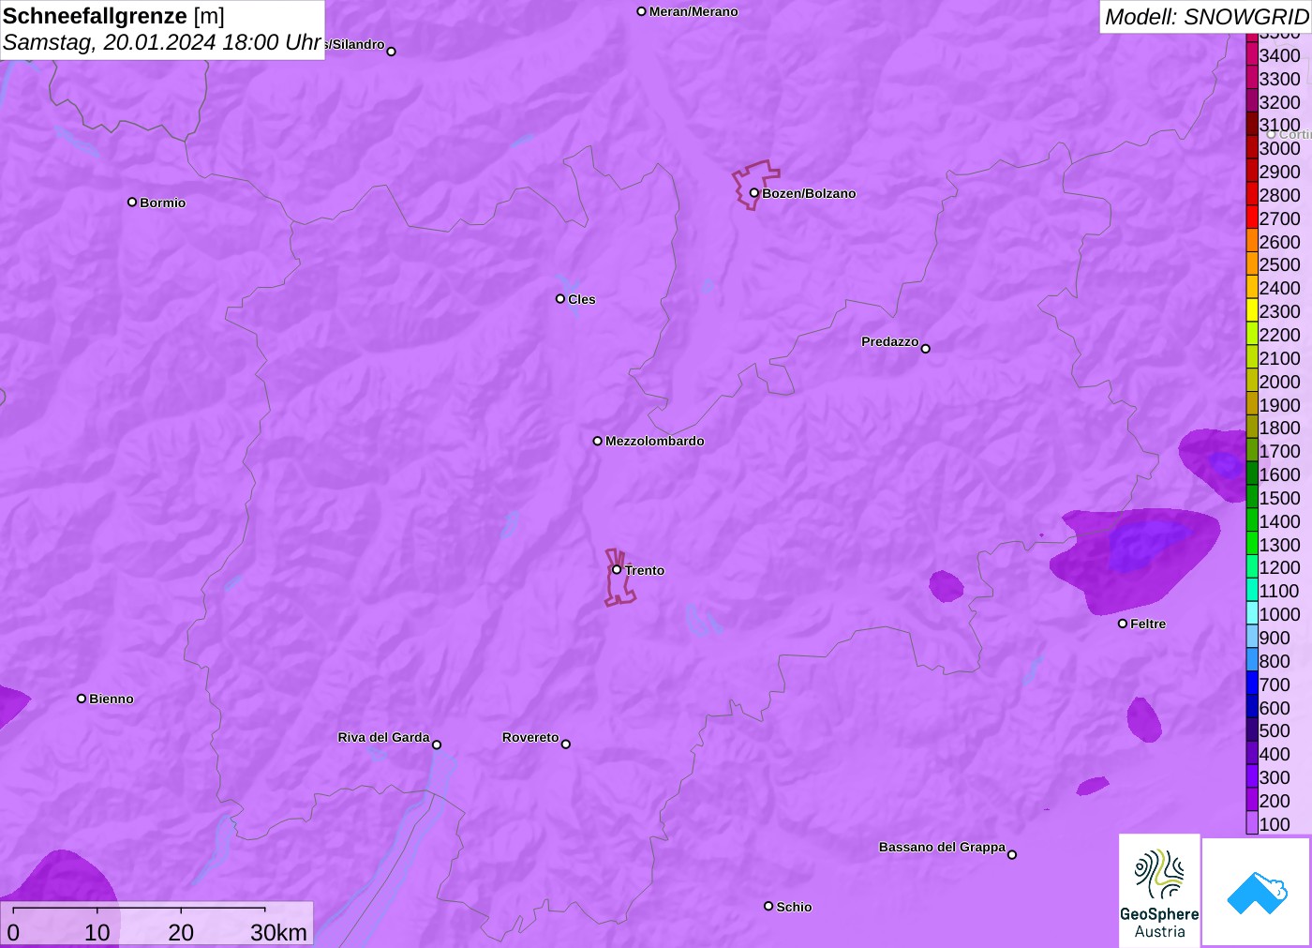Select the cyan 1000 legend swatch
Screen dimensions: 1312x948
[1252, 613]
